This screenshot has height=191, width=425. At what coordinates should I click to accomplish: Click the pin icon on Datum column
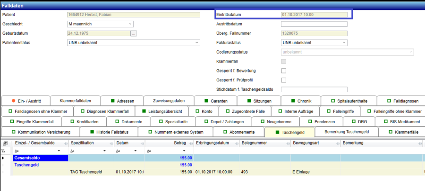pyautogui.click(x=141, y=143)
